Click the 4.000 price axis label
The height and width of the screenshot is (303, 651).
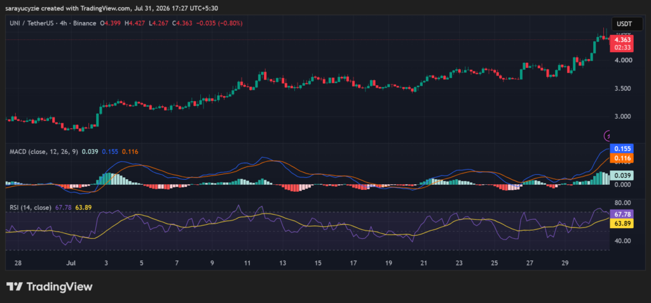(x=623, y=60)
